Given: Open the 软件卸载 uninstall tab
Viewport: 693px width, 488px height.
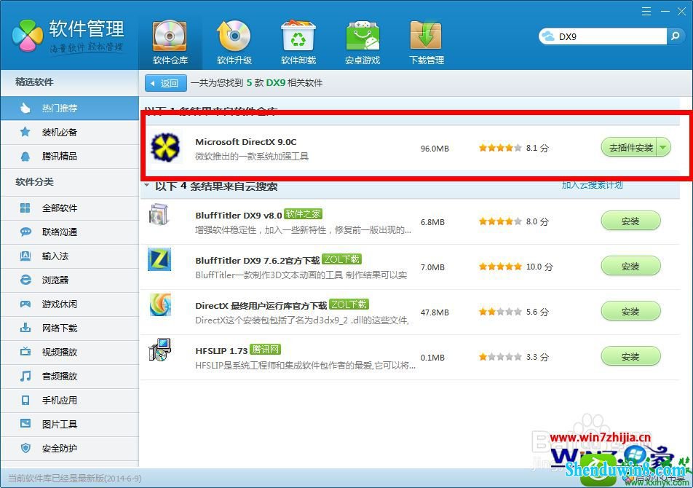Looking at the screenshot, I should click(298, 43).
